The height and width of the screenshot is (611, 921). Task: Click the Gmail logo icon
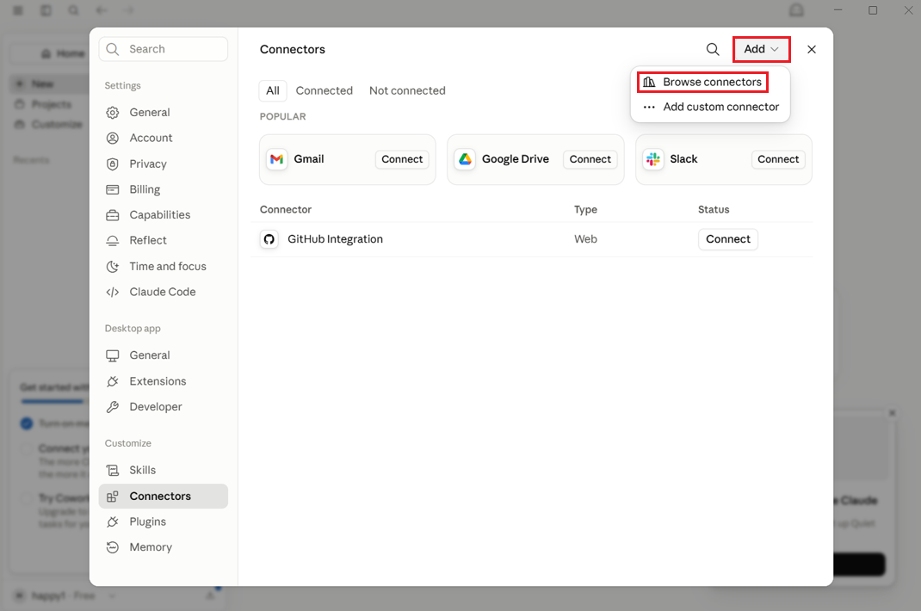pos(276,159)
